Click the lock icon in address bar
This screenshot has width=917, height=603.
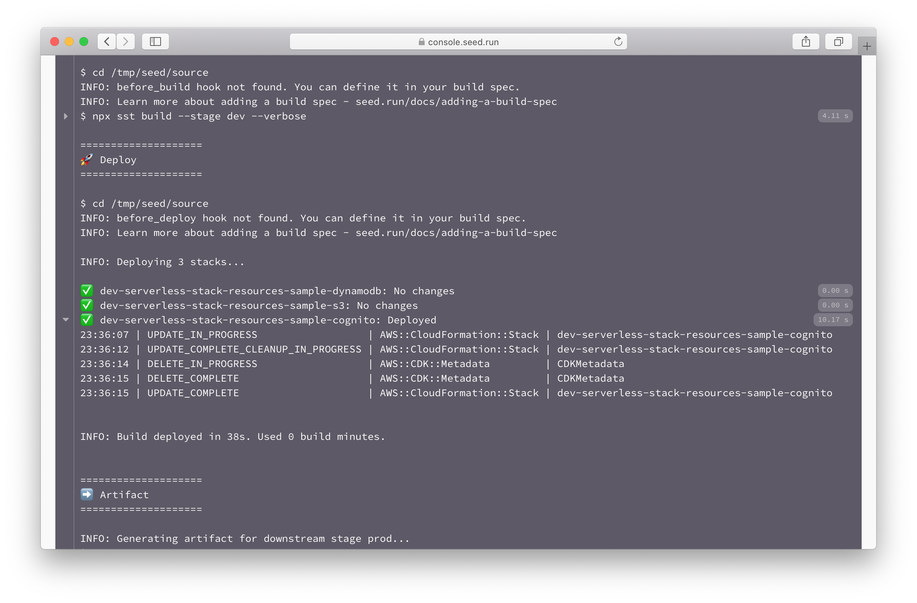click(421, 42)
